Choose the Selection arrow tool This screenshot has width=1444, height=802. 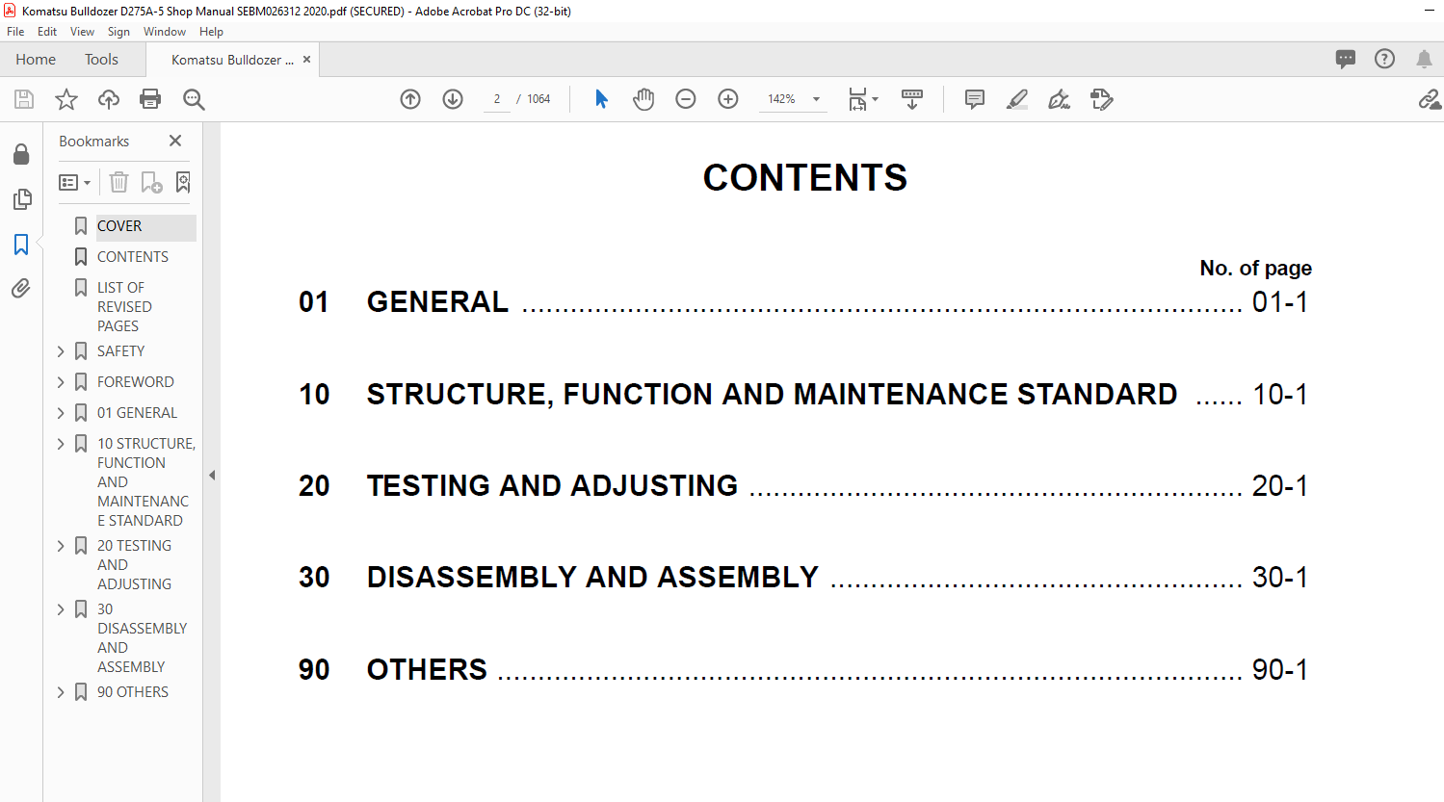click(x=601, y=99)
